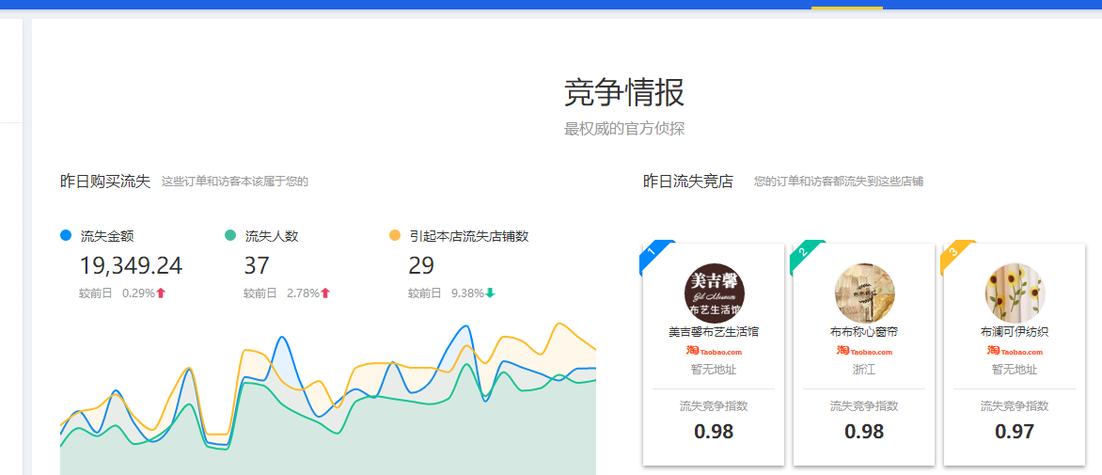
Task: Click the red up arrow beside 0.29%
Action: click(x=161, y=293)
